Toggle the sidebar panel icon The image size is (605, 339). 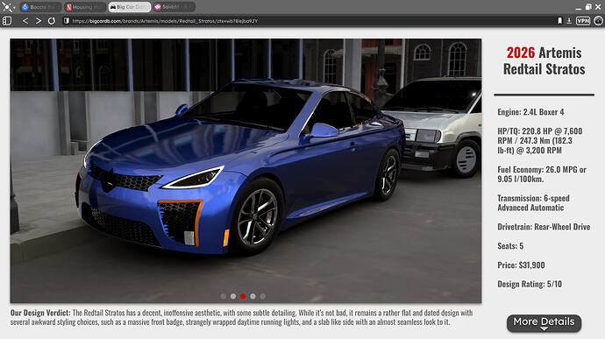pos(7,21)
